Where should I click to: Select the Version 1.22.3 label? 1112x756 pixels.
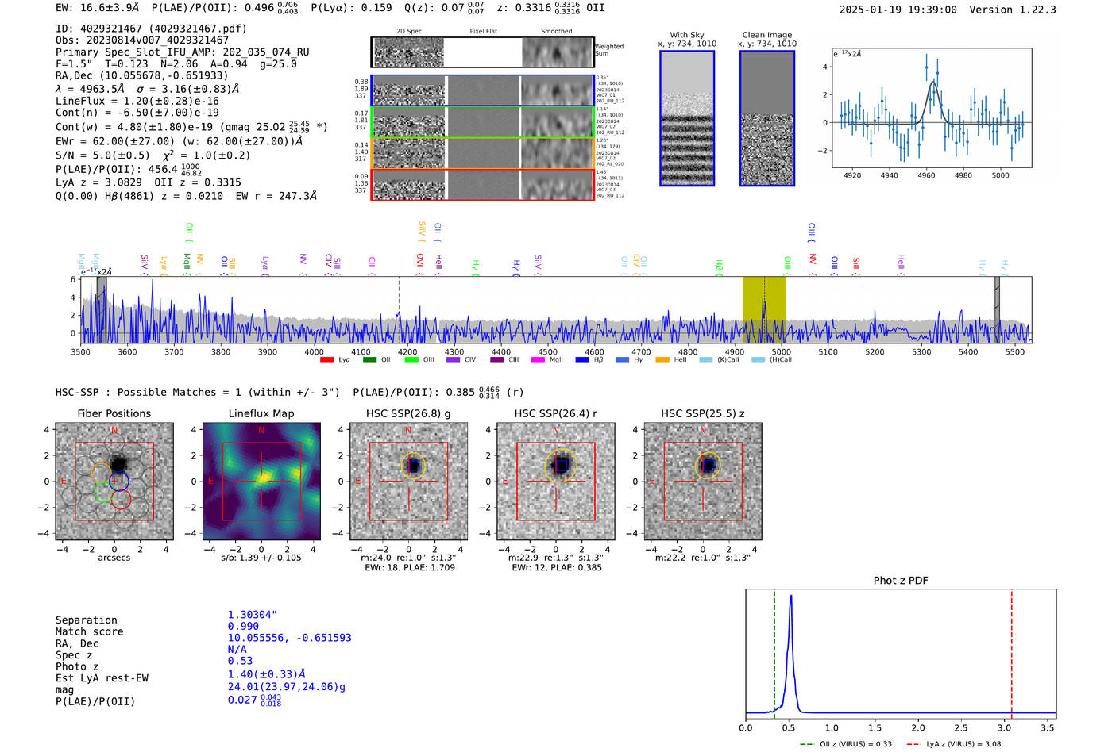click(1013, 10)
